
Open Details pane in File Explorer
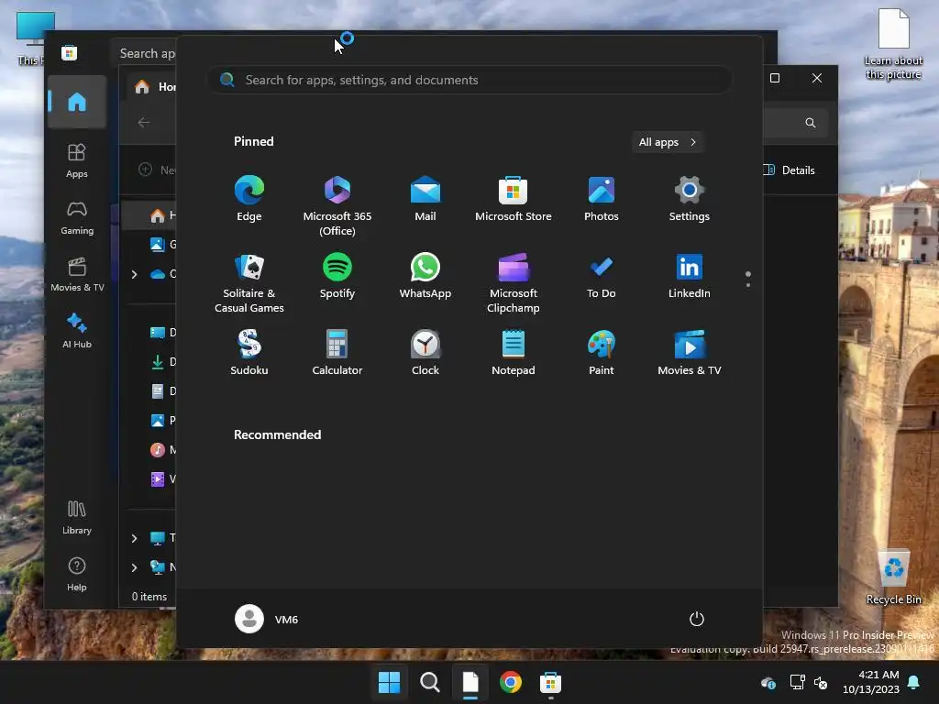790,170
